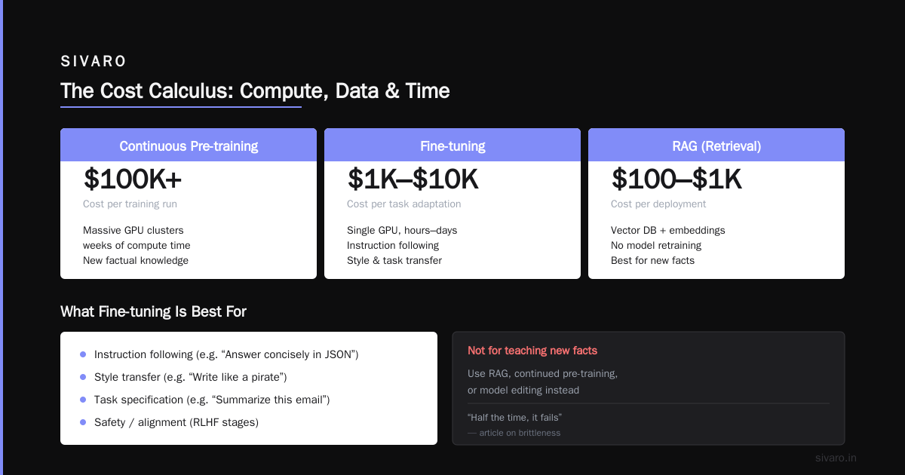Click the Single GPU, hours–days line
This screenshot has height=475, width=905.
(402, 230)
